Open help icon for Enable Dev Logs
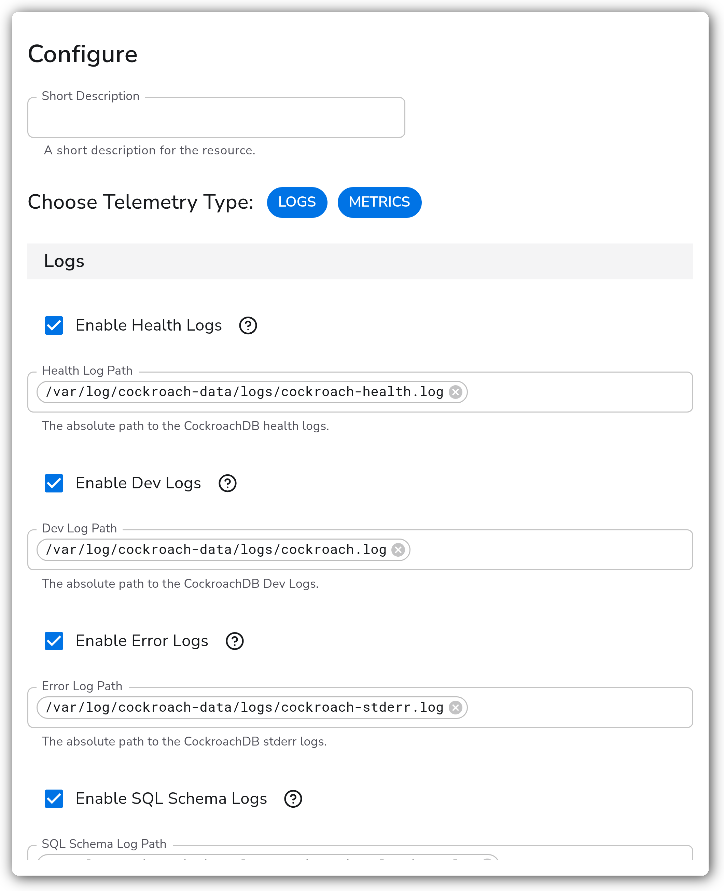The width and height of the screenshot is (724, 891). click(x=228, y=483)
